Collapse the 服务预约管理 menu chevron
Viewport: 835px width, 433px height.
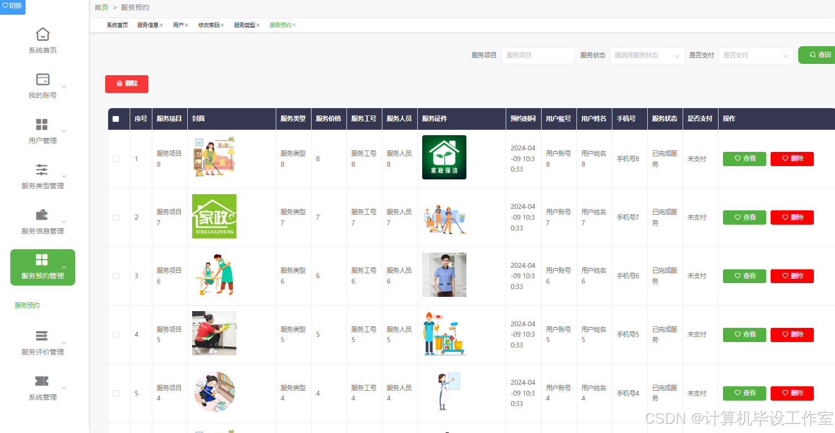64,267
